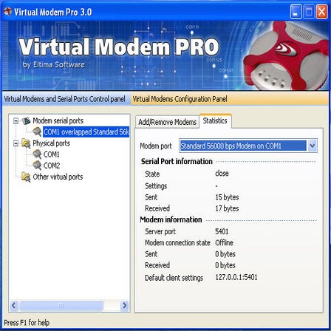Click the 'Offline' connection state value
The width and height of the screenshot is (331, 331).
coord(224,243)
